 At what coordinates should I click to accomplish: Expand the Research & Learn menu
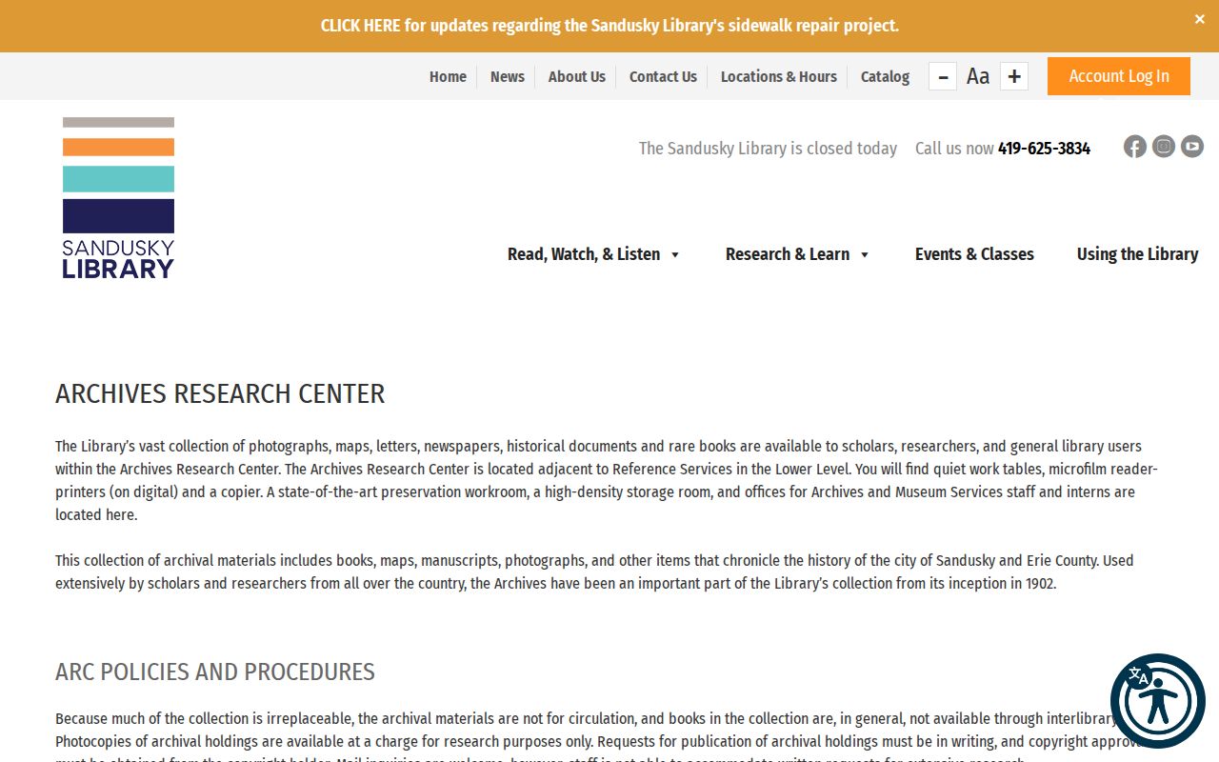click(797, 254)
